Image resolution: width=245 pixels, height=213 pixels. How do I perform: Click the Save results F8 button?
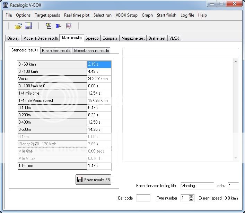click(94, 180)
